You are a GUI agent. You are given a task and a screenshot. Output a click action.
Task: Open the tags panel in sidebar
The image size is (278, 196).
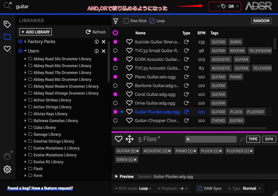7,24
